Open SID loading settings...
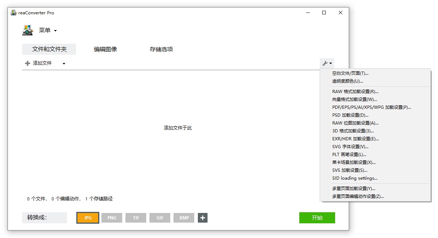The height and width of the screenshot is (238, 438). (376, 178)
